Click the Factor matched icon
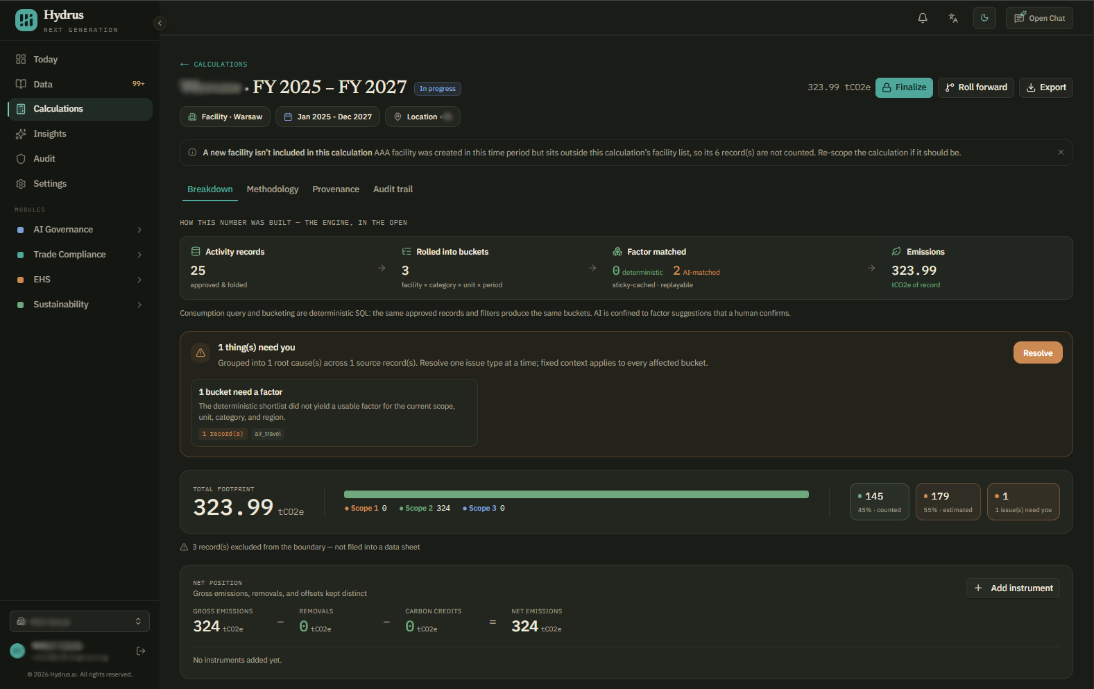The height and width of the screenshot is (689, 1094). (x=617, y=252)
